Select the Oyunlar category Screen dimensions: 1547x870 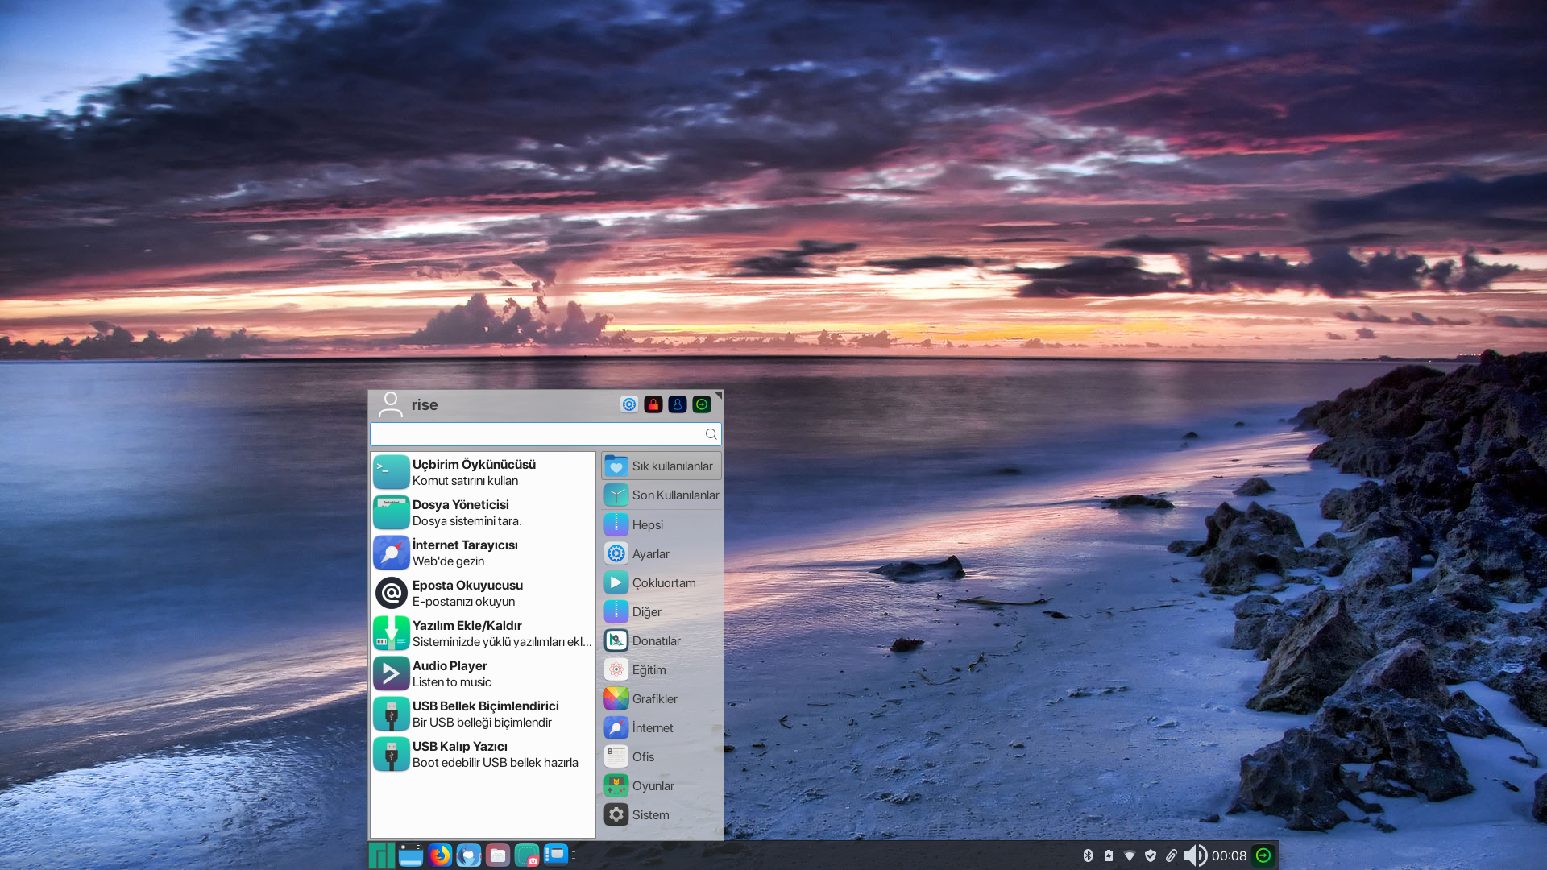click(x=662, y=785)
